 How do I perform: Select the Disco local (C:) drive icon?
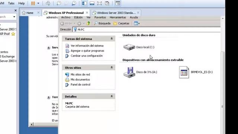(129, 47)
